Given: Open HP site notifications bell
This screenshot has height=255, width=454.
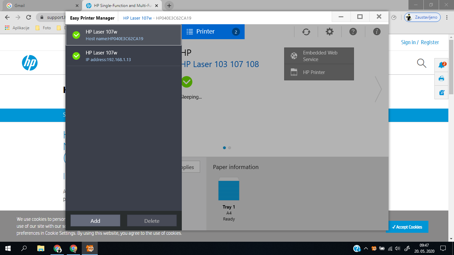Looking at the screenshot, I should (x=441, y=65).
